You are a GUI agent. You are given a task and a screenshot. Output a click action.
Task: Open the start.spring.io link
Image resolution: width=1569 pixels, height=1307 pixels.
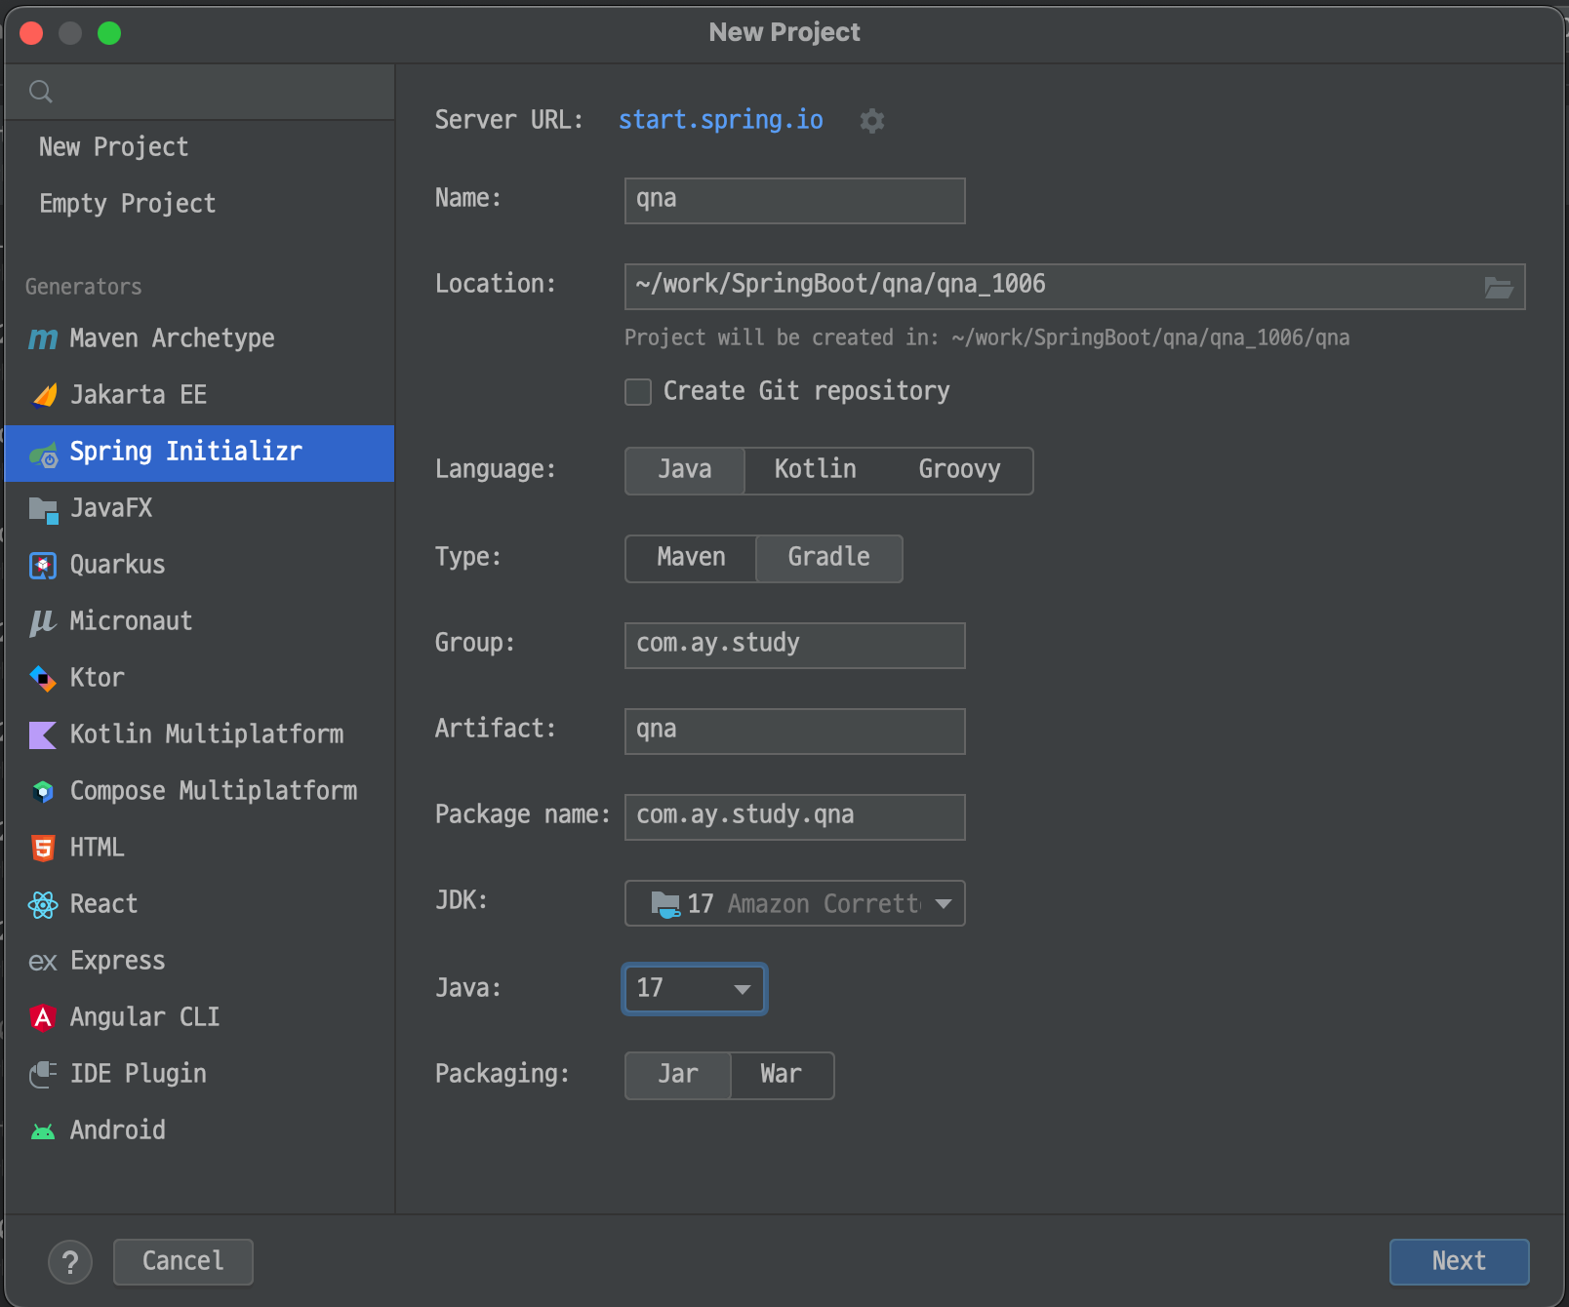pos(721,120)
